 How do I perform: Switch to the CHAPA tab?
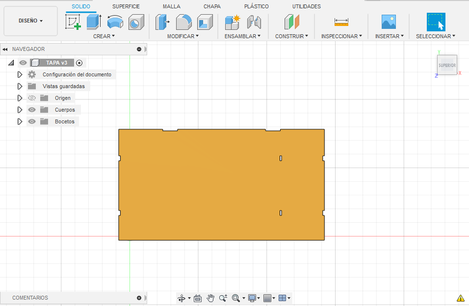pyautogui.click(x=212, y=6)
